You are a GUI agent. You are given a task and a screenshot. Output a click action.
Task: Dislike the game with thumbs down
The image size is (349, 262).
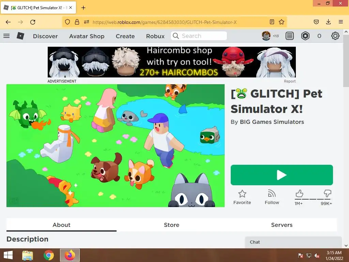point(328,193)
